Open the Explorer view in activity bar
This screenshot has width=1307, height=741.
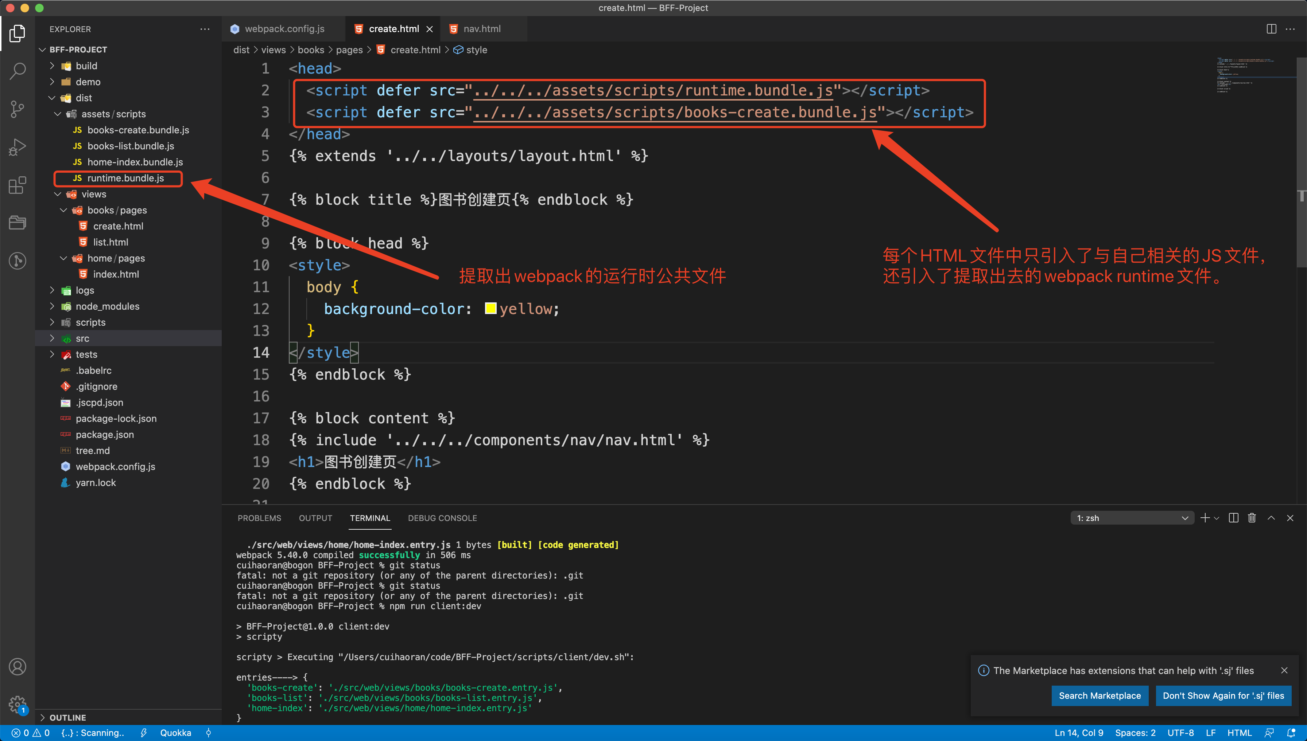pos(17,34)
